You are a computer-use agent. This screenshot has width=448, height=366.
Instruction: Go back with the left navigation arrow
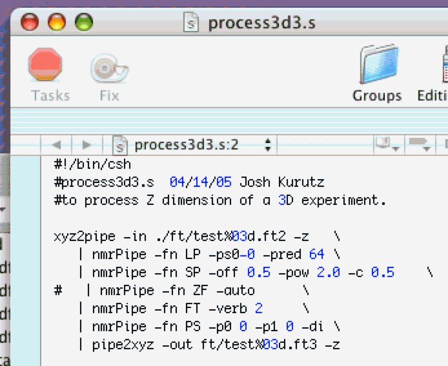coord(56,145)
